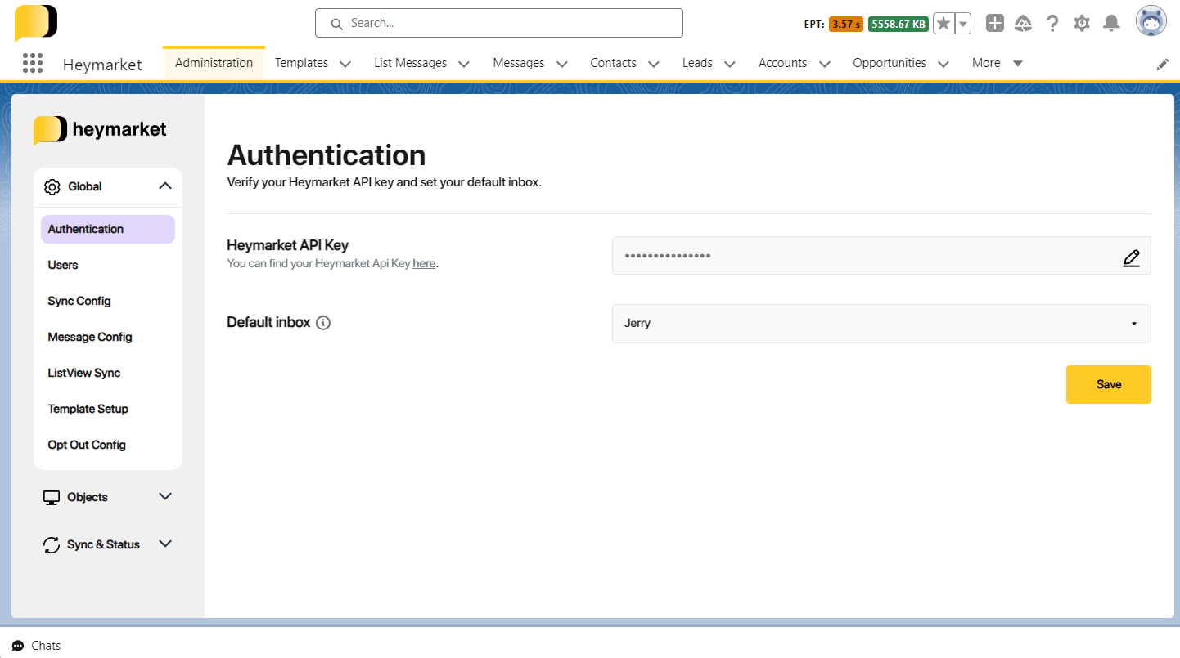The image size is (1180, 658).
Task: Switch to the Opportunities tab
Action: [890, 63]
